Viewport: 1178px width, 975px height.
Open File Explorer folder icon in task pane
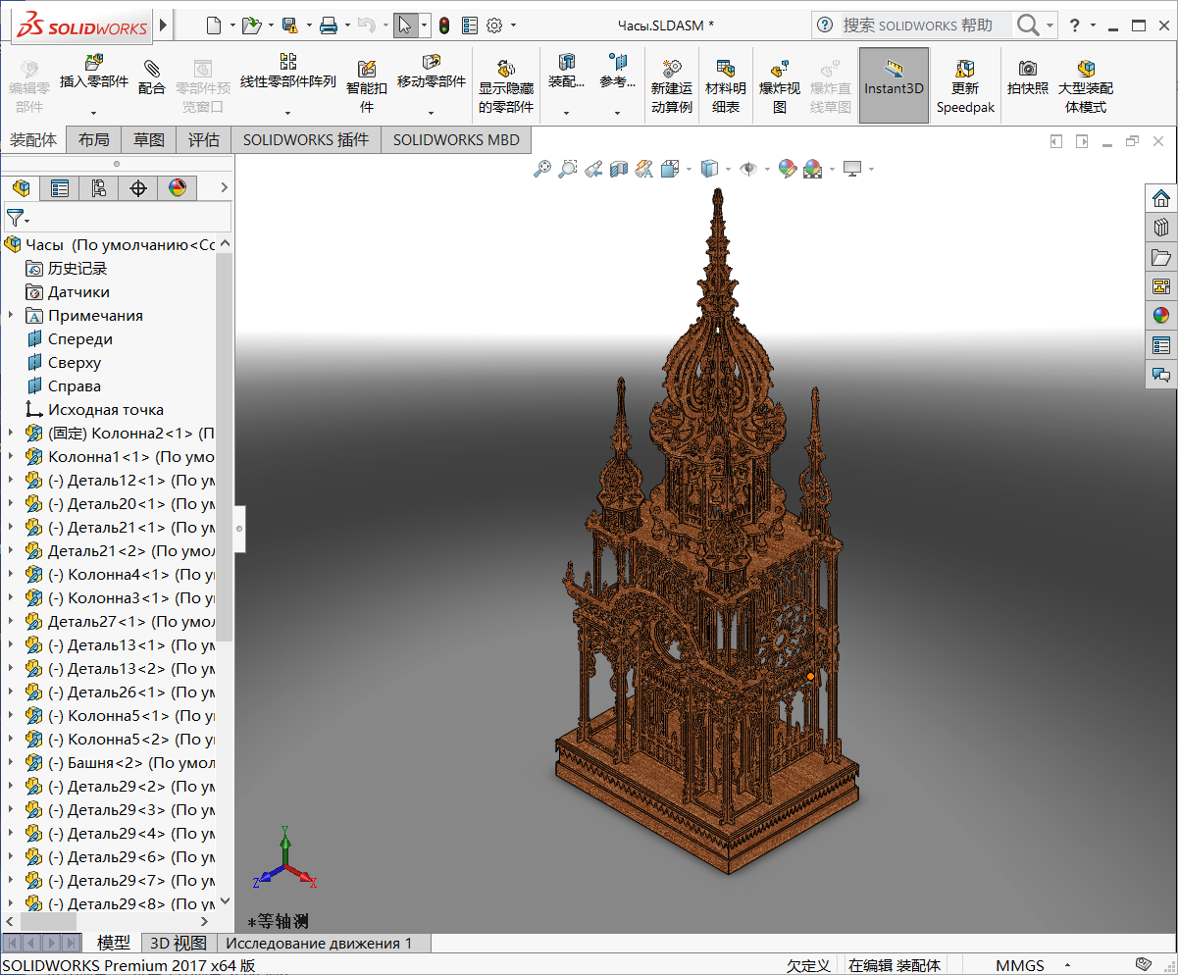pyautogui.click(x=1161, y=257)
